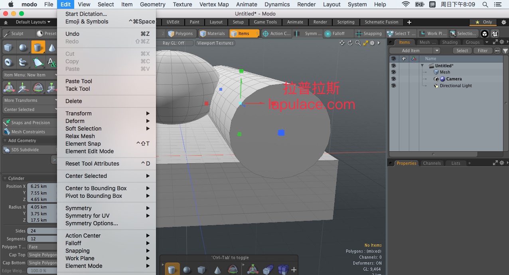Select the cube in the bottom toggle bar

(202, 270)
